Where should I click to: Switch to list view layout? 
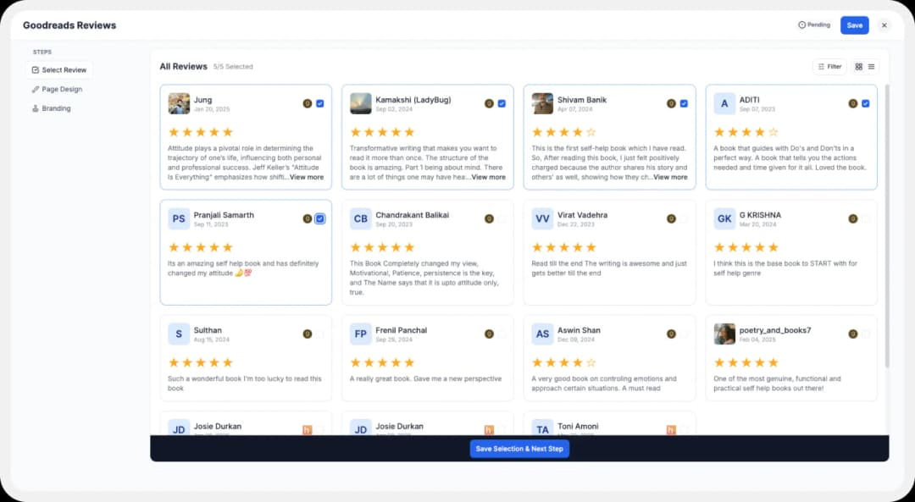click(870, 66)
